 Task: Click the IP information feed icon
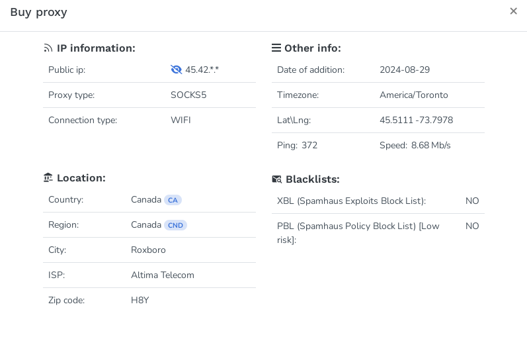[x=48, y=48]
